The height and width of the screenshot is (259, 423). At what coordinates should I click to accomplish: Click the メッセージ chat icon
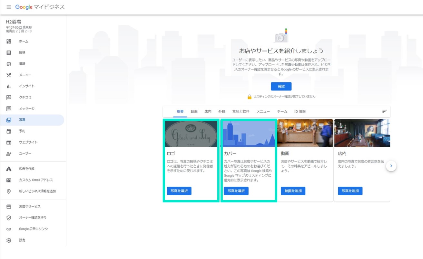[x=9, y=109]
